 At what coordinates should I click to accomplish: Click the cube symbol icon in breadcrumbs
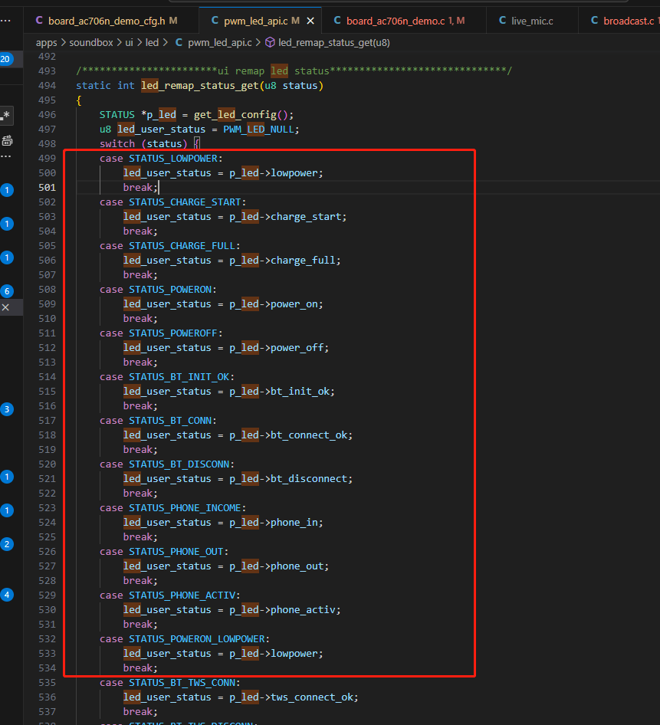pyautogui.click(x=270, y=43)
